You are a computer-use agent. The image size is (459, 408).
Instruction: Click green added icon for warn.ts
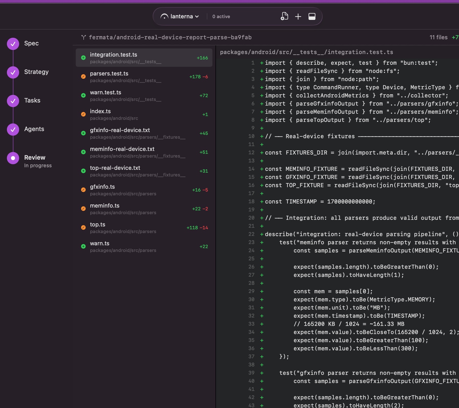83,246
